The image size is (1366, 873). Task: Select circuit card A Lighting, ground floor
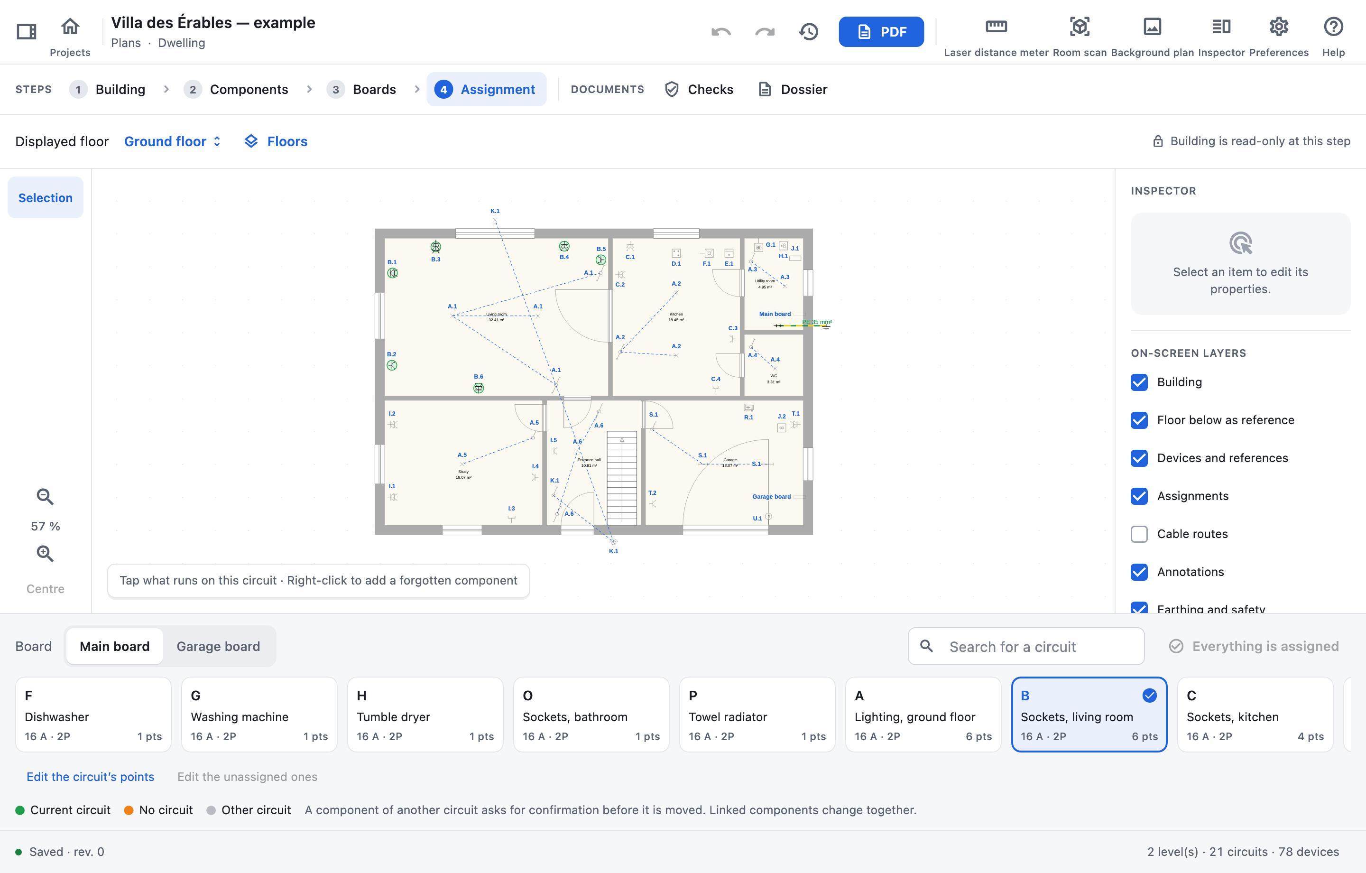tap(923, 714)
